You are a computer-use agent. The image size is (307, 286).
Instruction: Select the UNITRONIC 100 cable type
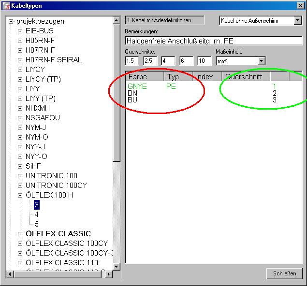[52, 176]
